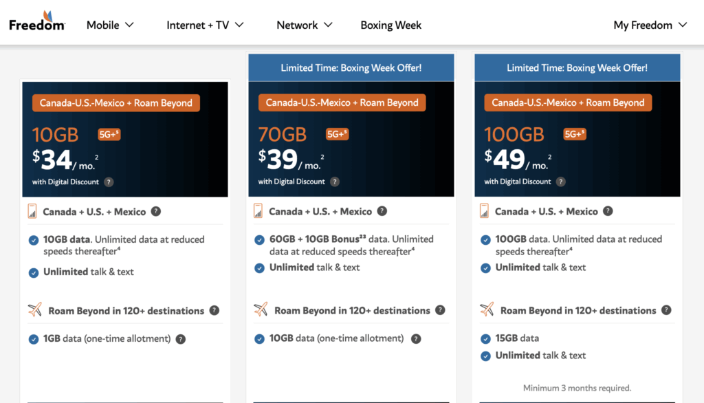This screenshot has width=704, height=403.
Task: Open help beside 10GB one-time allotment
Action: pyautogui.click(x=416, y=339)
